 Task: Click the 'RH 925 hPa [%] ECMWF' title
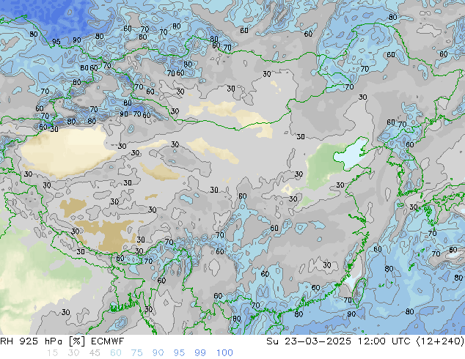pos(62,341)
